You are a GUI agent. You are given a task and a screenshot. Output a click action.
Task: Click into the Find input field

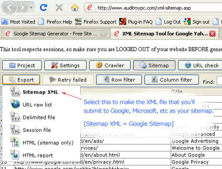point(219,81)
